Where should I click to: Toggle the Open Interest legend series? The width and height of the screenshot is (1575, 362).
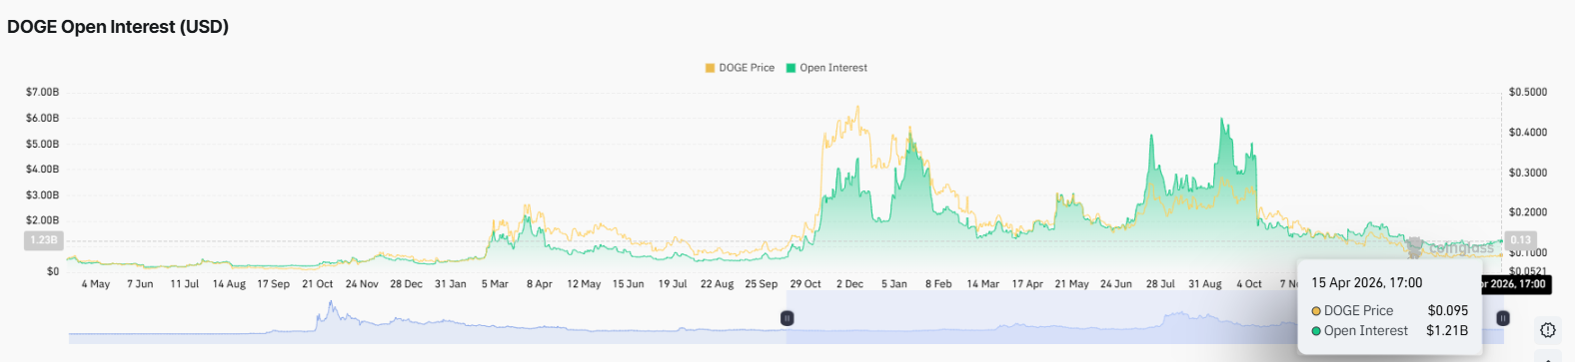tap(826, 68)
